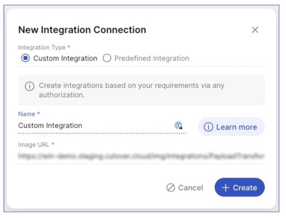Click the 'Integration Type *' label
This screenshot has width=286, height=218.
(44, 47)
